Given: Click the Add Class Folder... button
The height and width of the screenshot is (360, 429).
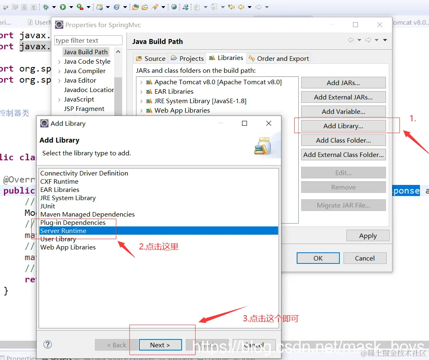Looking at the screenshot, I should (344, 140).
